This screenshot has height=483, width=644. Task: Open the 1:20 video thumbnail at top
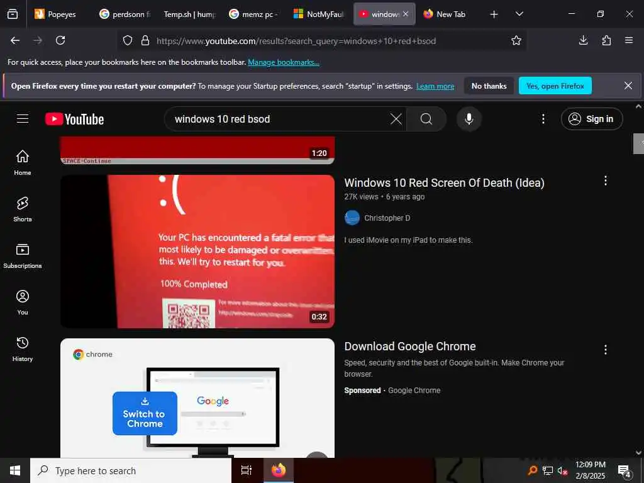197,150
